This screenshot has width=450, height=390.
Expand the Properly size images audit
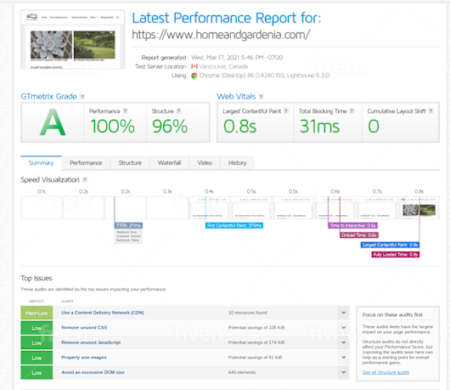pyautogui.click(x=344, y=357)
